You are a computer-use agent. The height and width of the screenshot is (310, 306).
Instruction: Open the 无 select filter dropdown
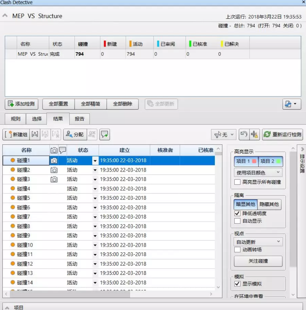[224, 135]
